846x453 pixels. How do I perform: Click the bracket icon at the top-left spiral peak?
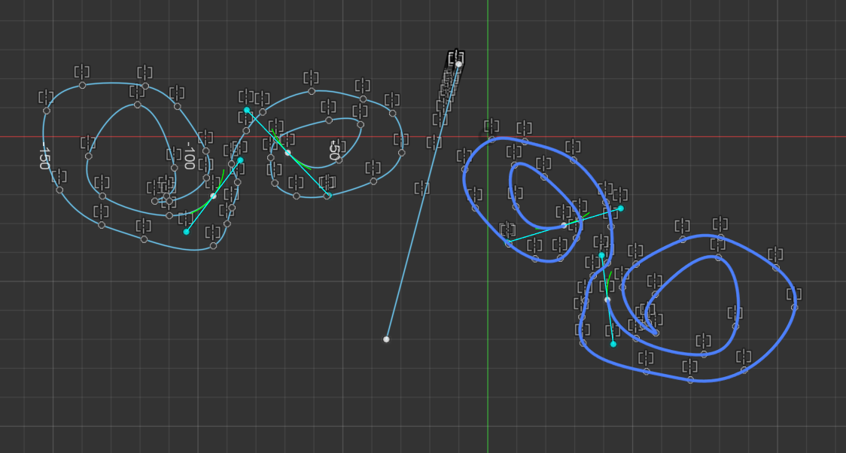point(83,71)
